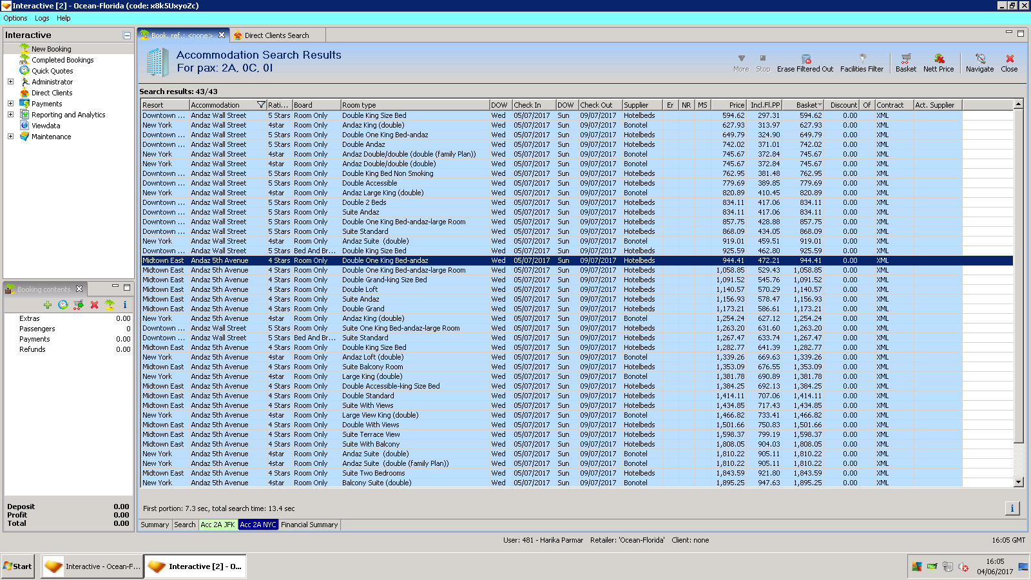This screenshot has width=1031, height=580.
Task: Expand the Maintenance tree node
Action: click(x=10, y=137)
